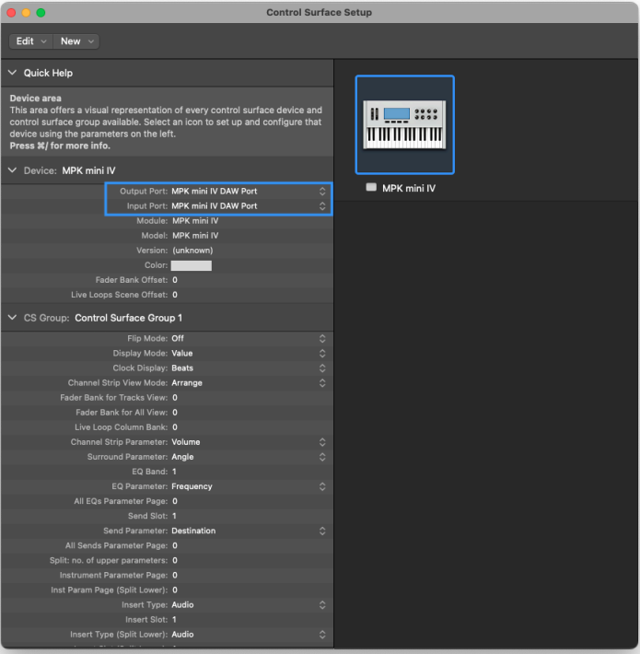Viewport: 640px width, 654px height.
Task: Click the All EQs Parameter Page value
Action: (x=175, y=501)
